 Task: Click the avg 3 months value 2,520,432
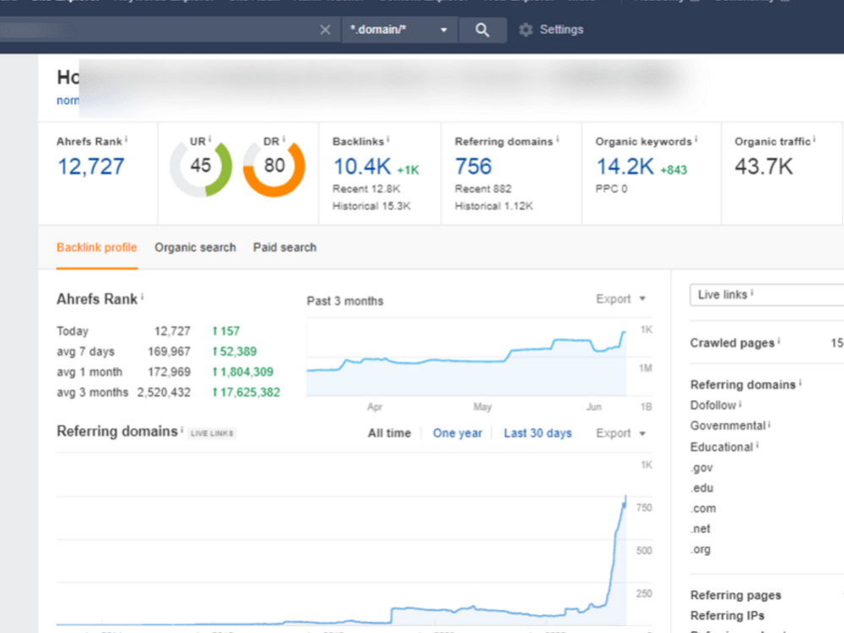[164, 392]
